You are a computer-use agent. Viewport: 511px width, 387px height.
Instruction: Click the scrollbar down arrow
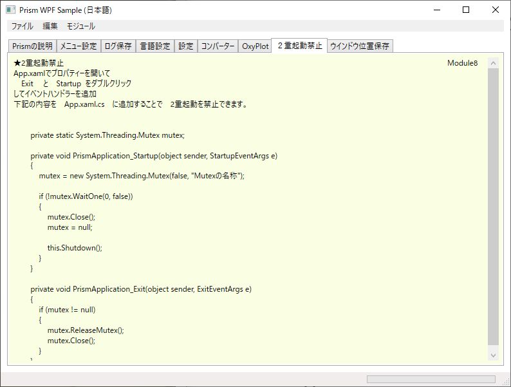click(493, 355)
